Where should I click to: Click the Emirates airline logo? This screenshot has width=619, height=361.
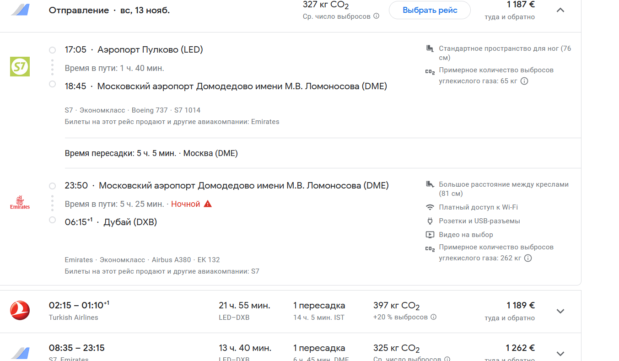pos(20,203)
